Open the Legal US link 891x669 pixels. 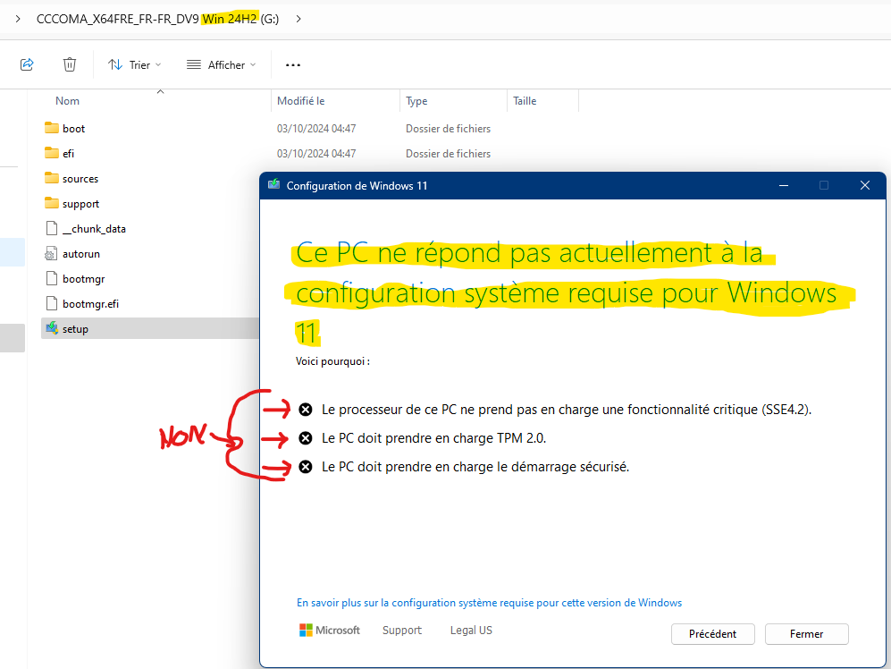(471, 631)
